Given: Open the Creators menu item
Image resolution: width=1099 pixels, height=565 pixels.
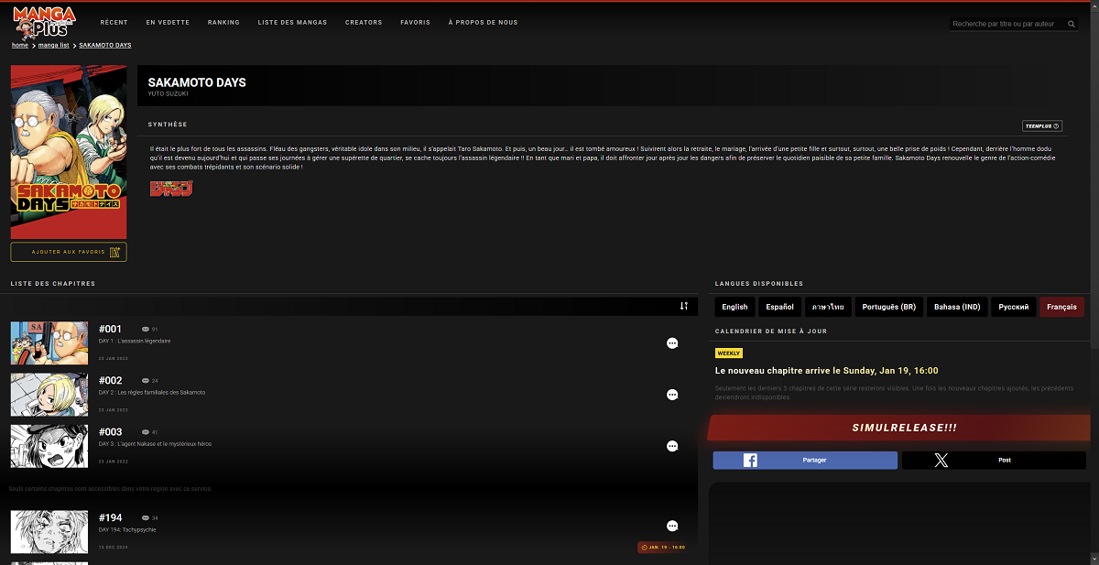Looking at the screenshot, I should [x=364, y=22].
